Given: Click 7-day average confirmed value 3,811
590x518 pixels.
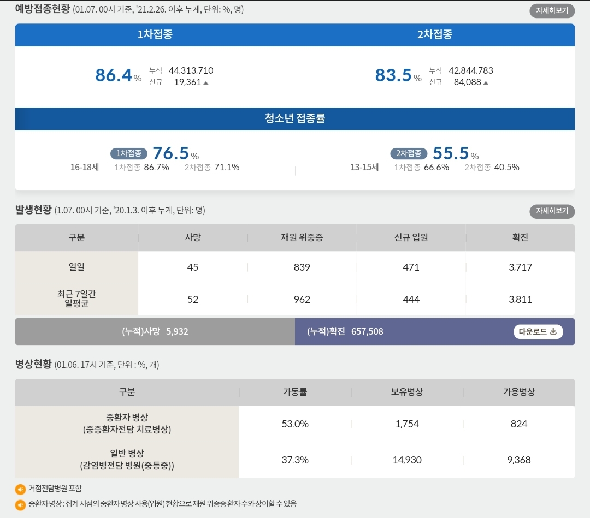Looking at the screenshot, I should (520, 300).
